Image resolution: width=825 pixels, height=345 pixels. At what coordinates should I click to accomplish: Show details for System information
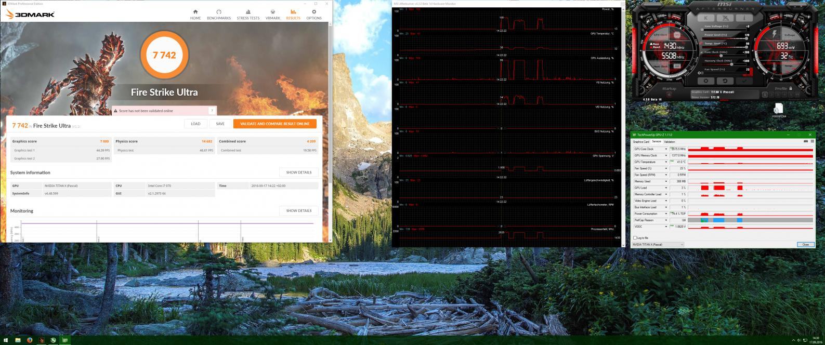(299, 172)
